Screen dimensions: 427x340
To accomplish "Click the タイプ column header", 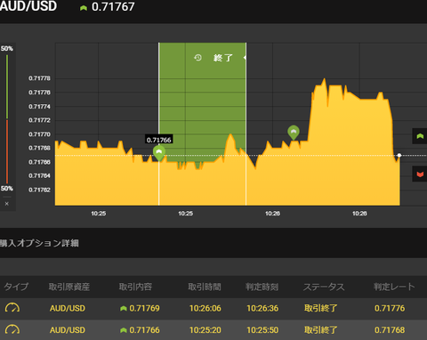I will pyautogui.click(x=16, y=287).
